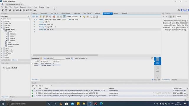Toggle wrap cell content in results
The width and height of the screenshot is (189, 106).
pyautogui.click(x=87, y=58)
